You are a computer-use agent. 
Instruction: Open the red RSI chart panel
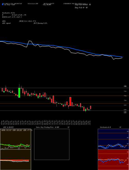(113, 160)
